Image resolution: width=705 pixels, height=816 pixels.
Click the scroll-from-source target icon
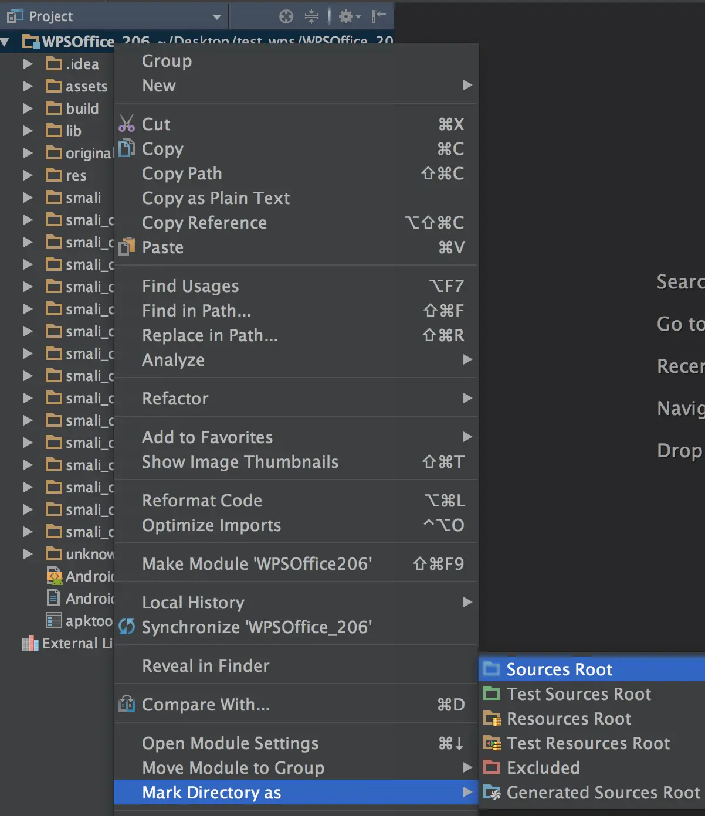[286, 16]
